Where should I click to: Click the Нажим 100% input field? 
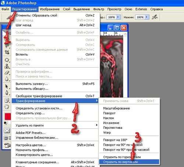point(140,17)
